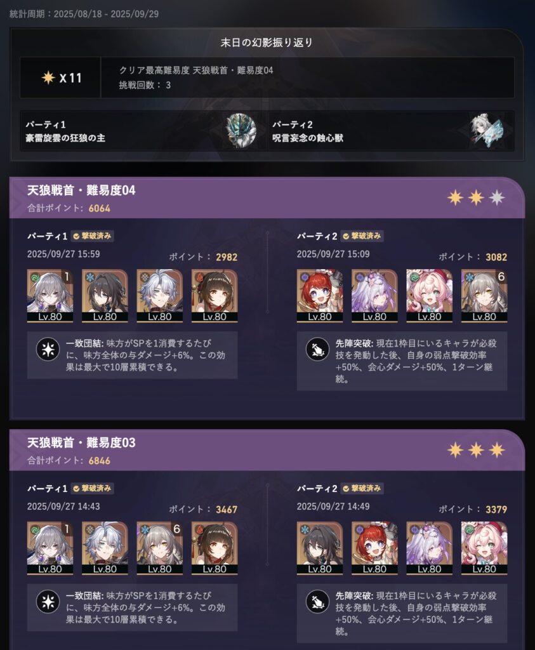This screenshot has width=535, height=650.
Task: Select the パーティ1 wolf boss icon
Action: [242, 131]
